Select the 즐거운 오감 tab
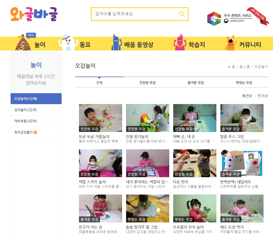This screenshot has width=273, height=239. (196, 83)
